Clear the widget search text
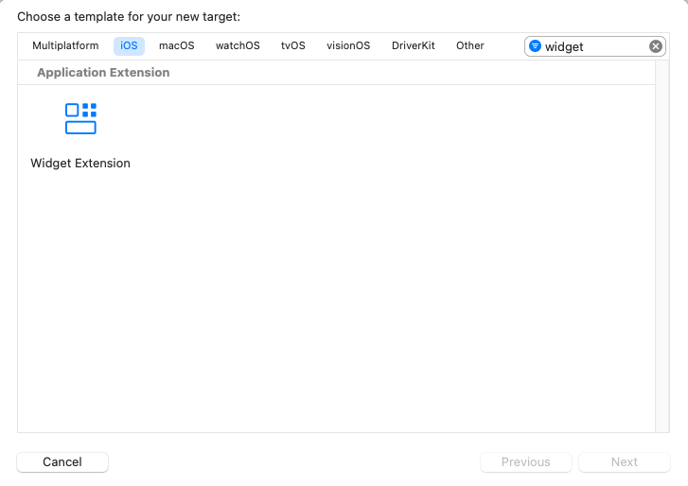 656,46
